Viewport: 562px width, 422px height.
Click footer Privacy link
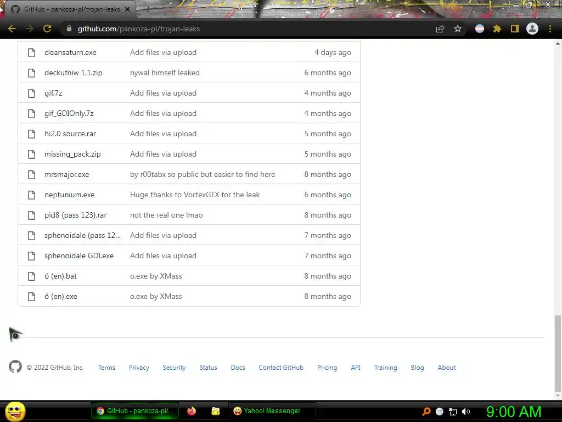(x=139, y=368)
